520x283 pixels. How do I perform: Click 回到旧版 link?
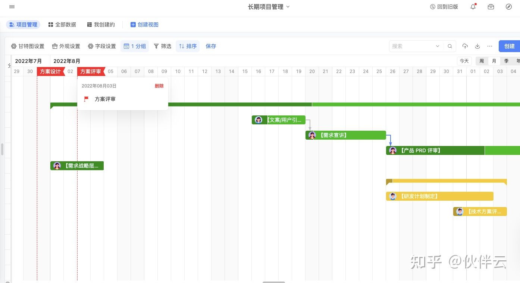coord(444,7)
